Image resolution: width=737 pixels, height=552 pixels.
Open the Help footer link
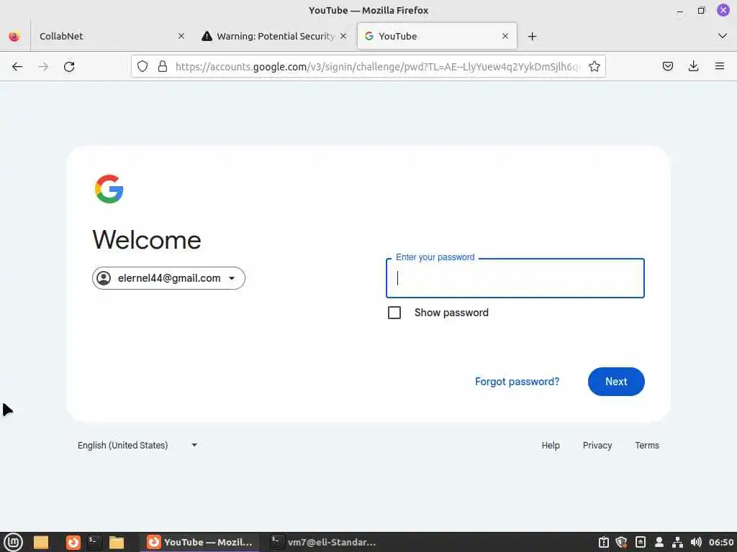[x=551, y=445]
